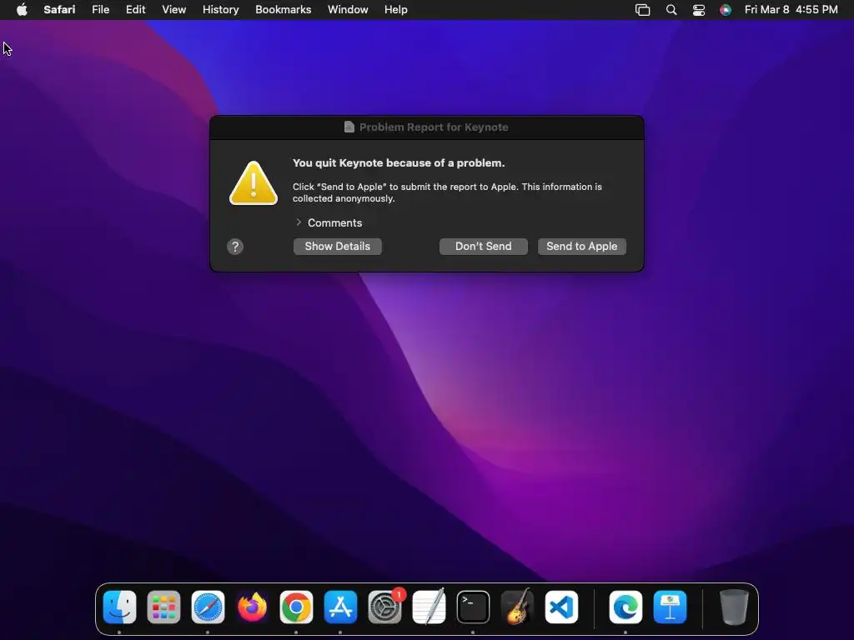854x640 pixels.
Task: Open the File menu
Action: (100, 9)
